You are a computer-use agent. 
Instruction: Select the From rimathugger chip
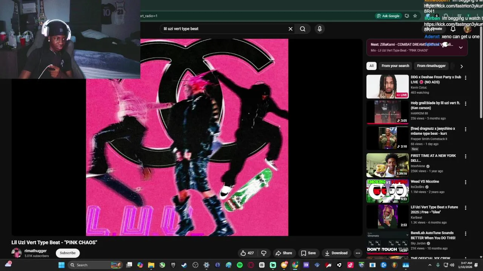pyautogui.click(x=431, y=66)
